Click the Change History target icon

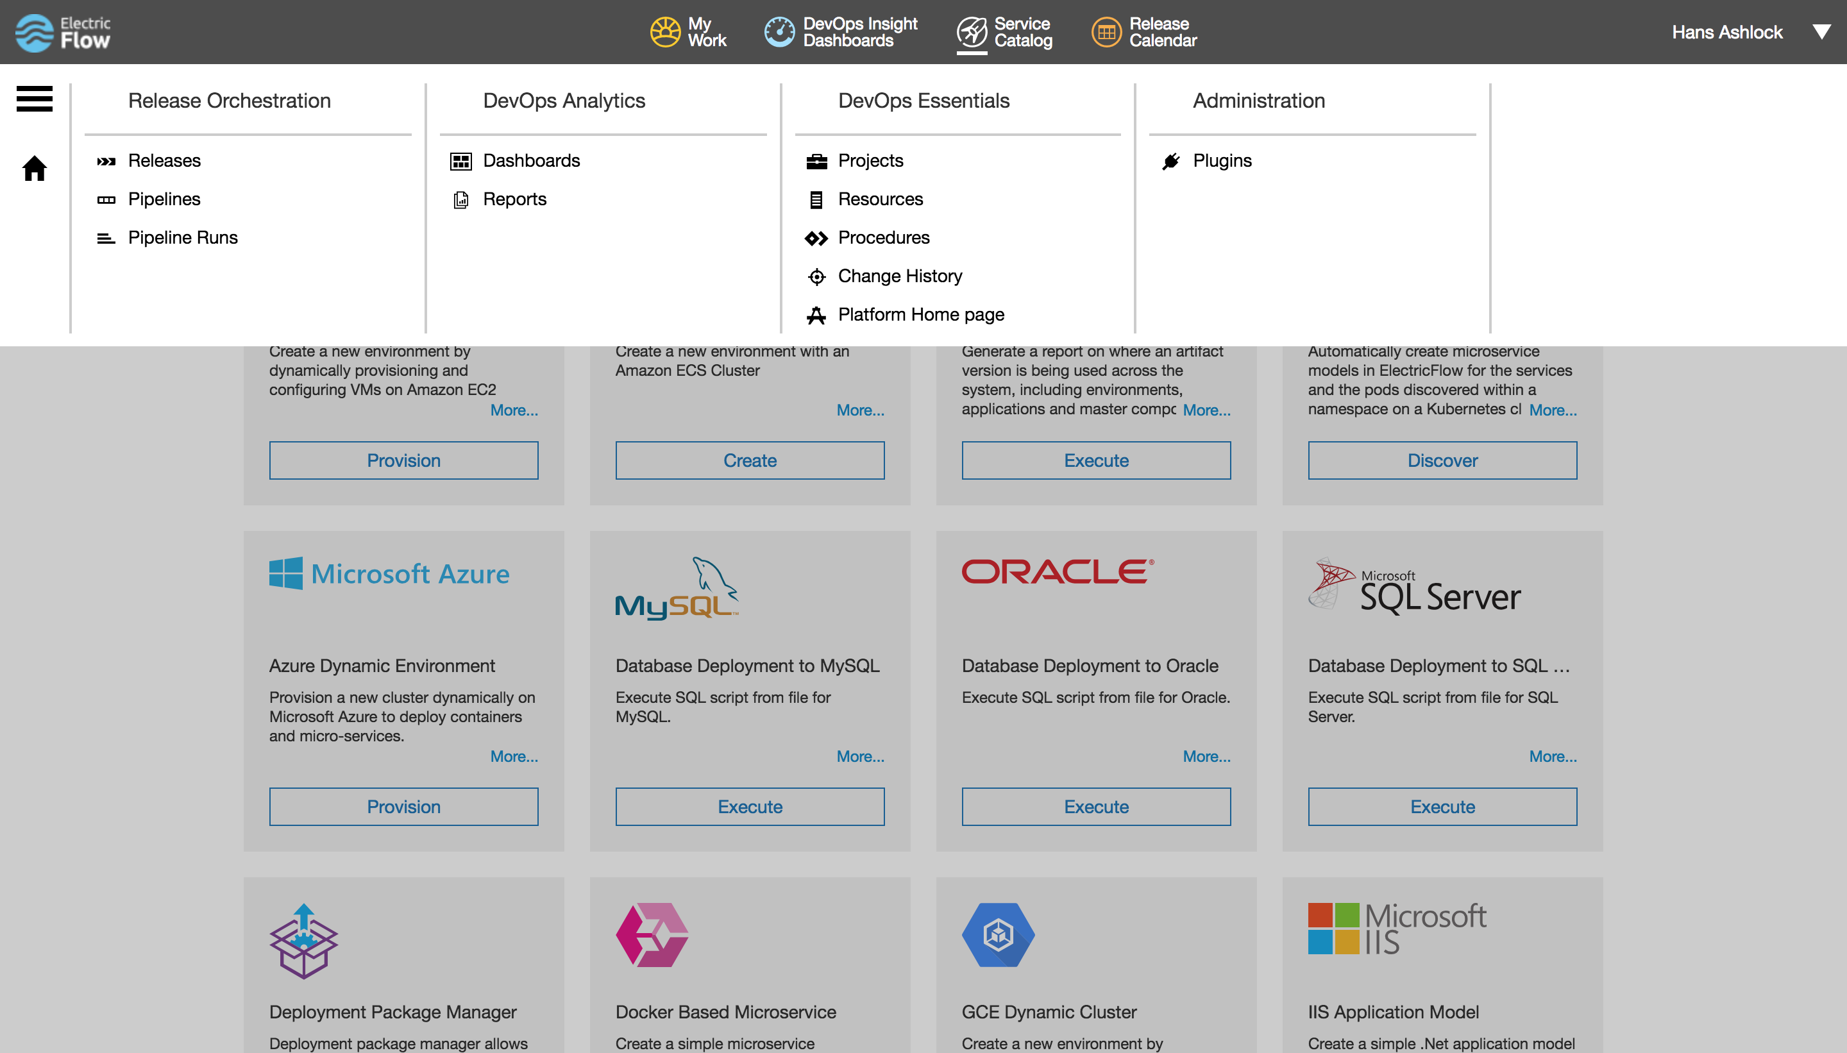816,276
